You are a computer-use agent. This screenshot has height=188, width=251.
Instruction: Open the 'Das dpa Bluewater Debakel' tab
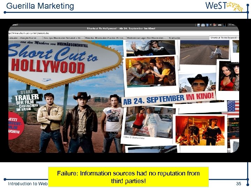(x=63, y=38)
